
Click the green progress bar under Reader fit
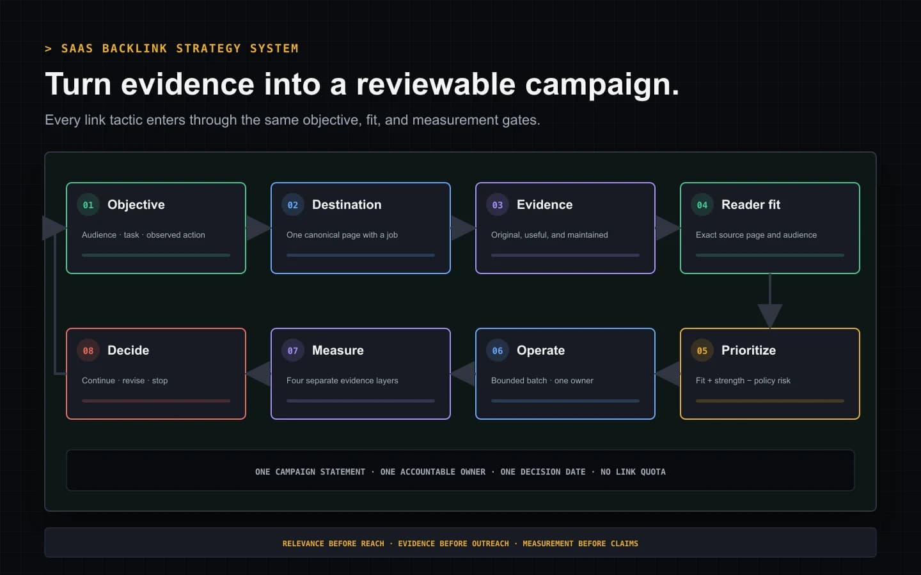pyautogui.click(x=770, y=255)
